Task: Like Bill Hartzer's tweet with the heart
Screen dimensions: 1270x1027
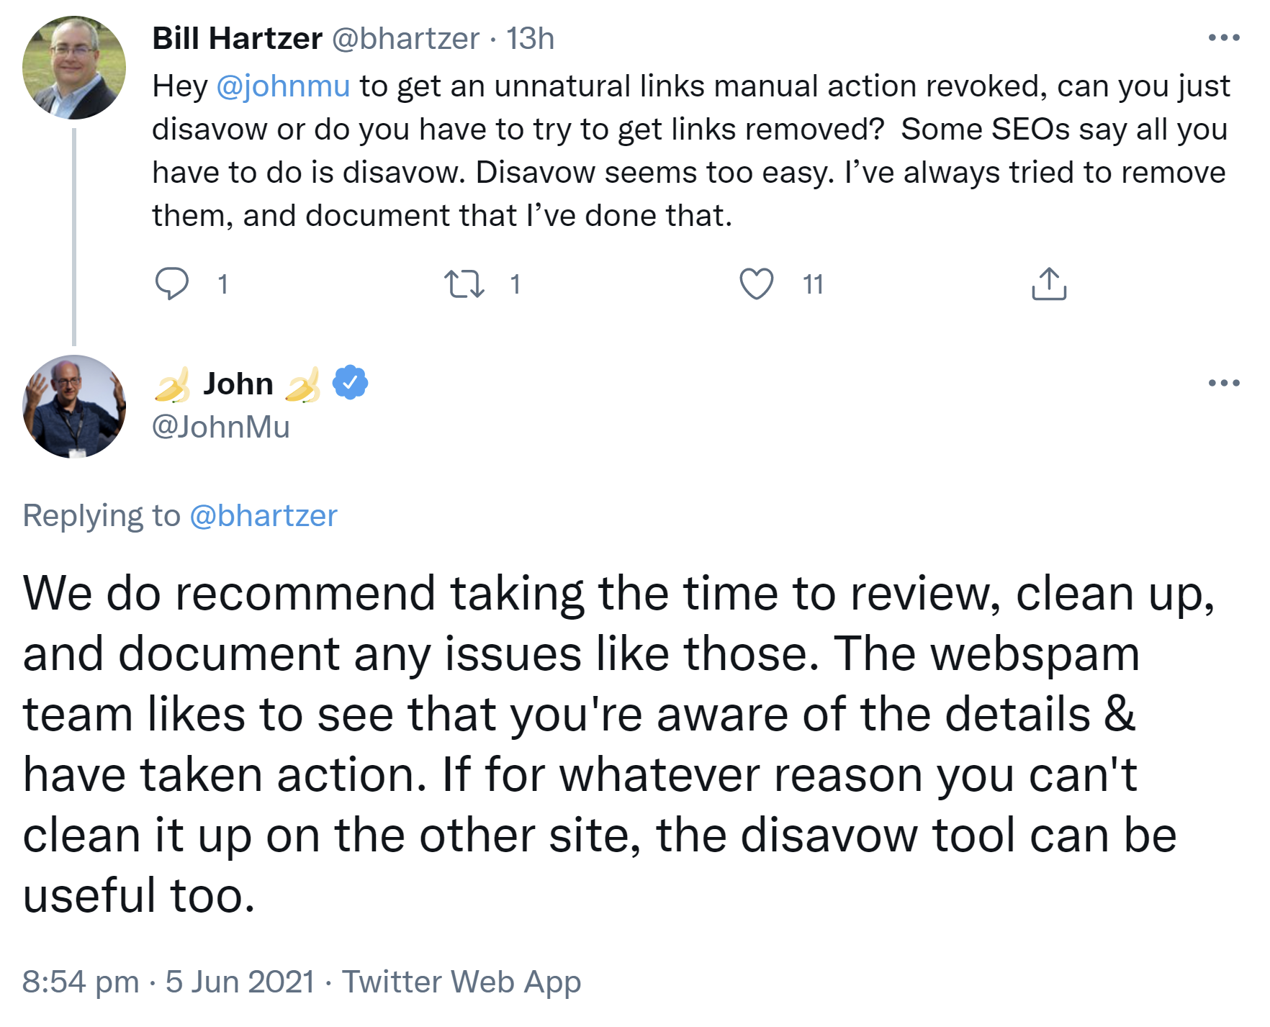Action: point(756,284)
